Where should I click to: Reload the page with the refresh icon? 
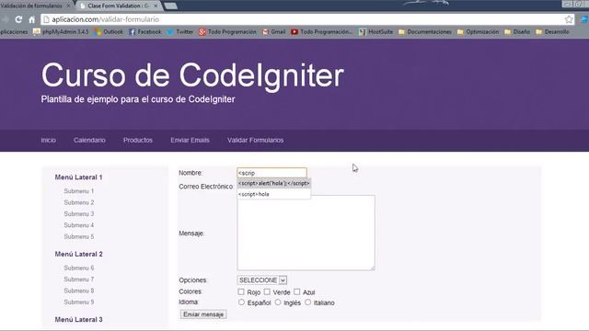pyautogui.click(x=18, y=19)
